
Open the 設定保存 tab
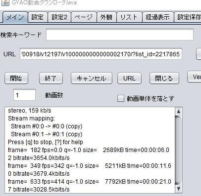[x=188, y=17]
